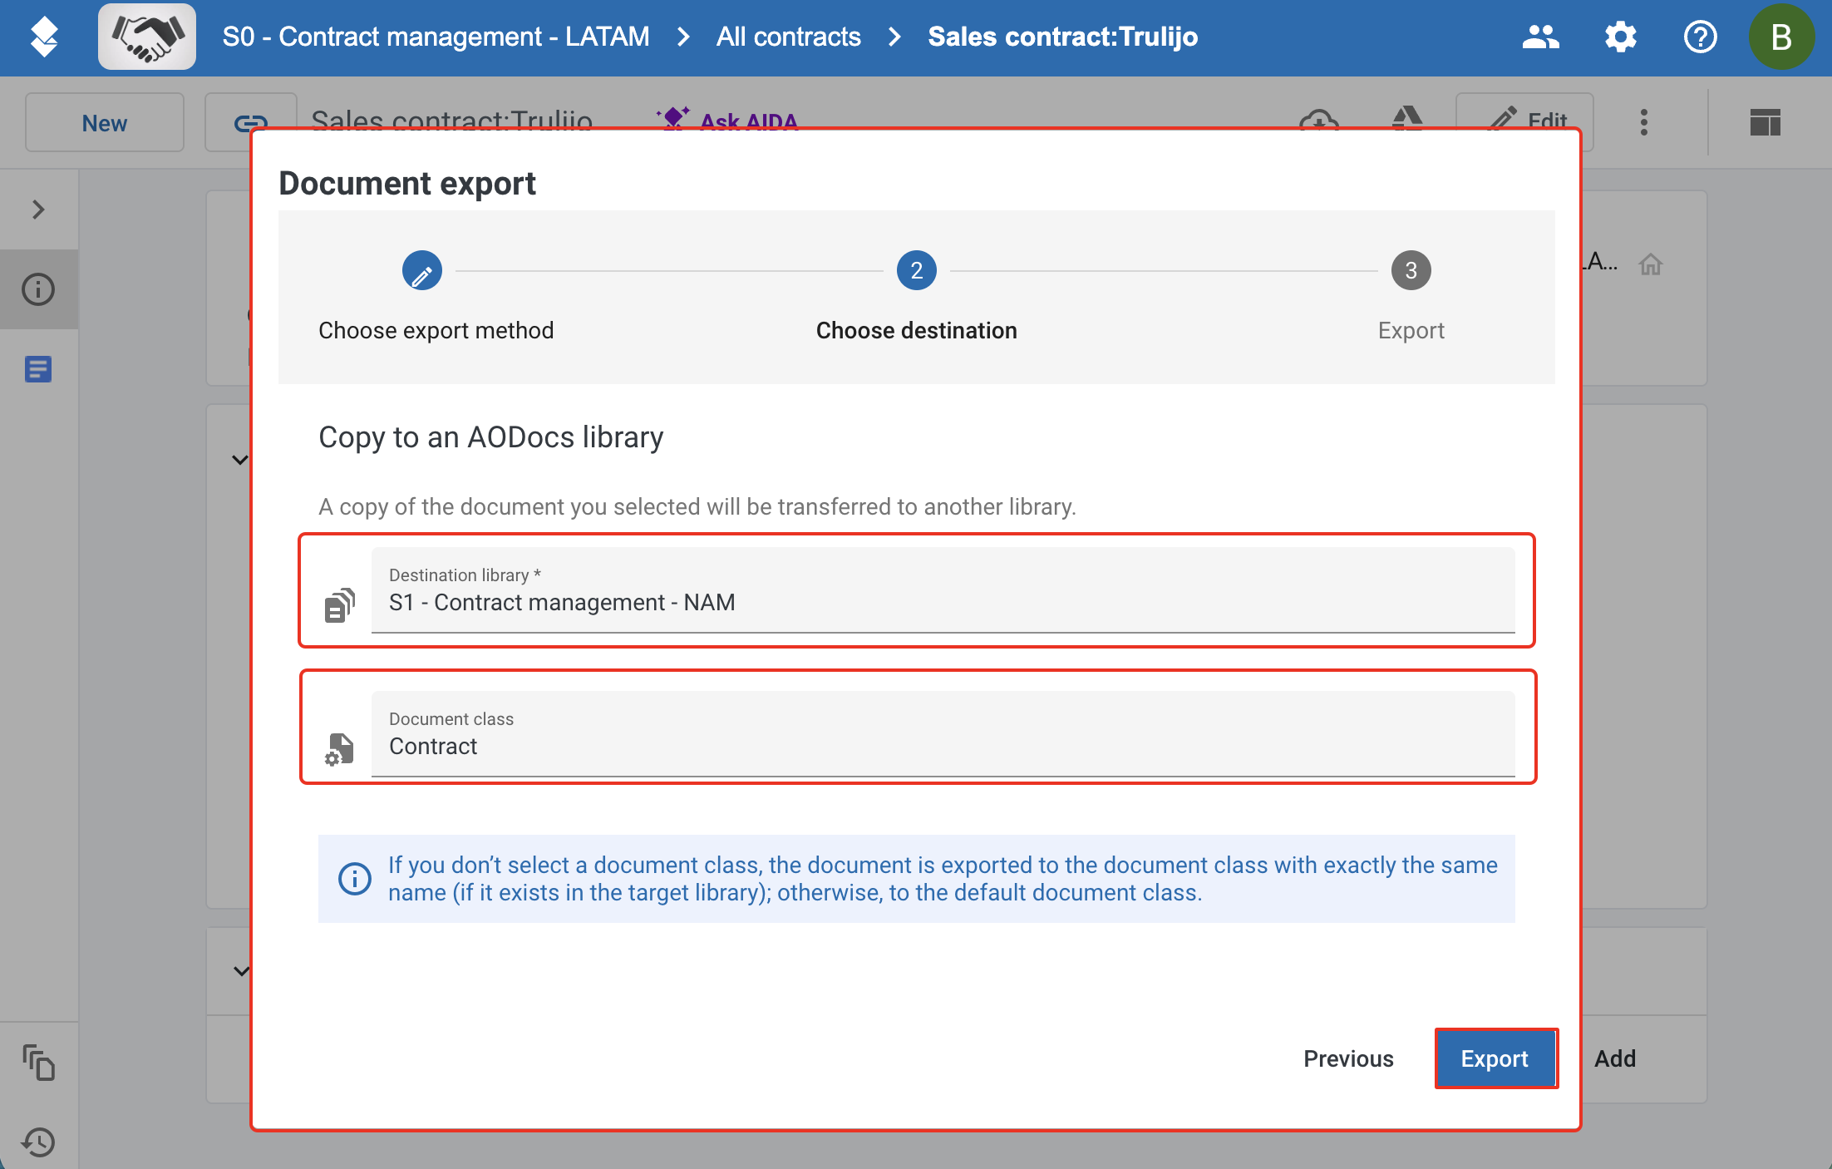
Task: Click the copy link icon button
Action: 250,123
